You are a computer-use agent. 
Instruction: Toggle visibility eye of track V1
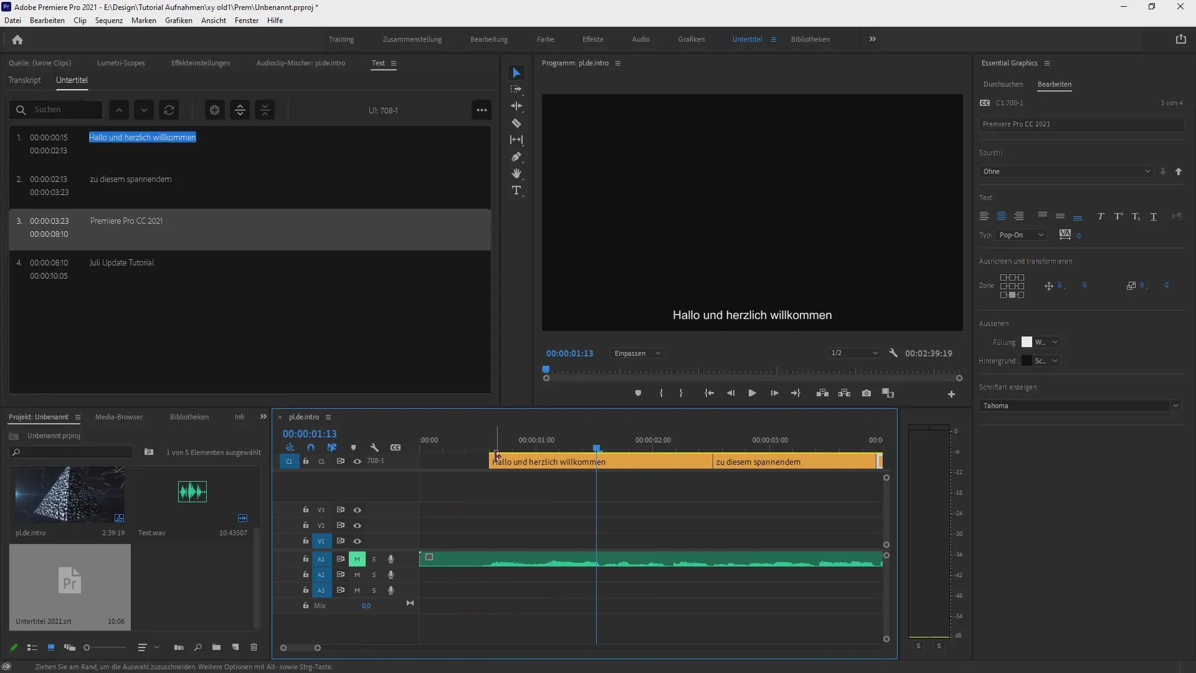pyautogui.click(x=358, y=541)
